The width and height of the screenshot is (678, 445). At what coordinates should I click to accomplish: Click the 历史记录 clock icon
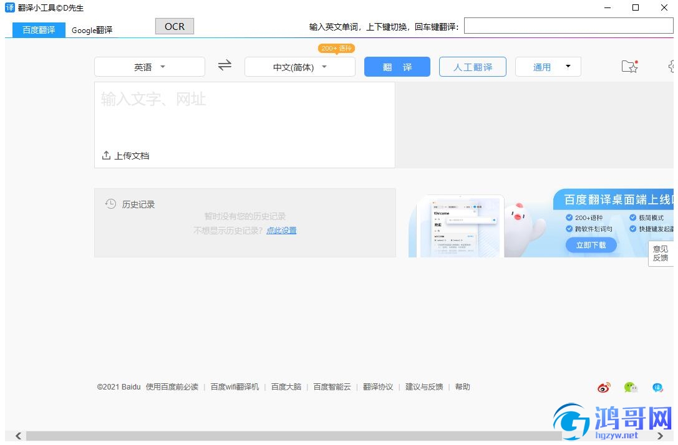coord(110,204)
